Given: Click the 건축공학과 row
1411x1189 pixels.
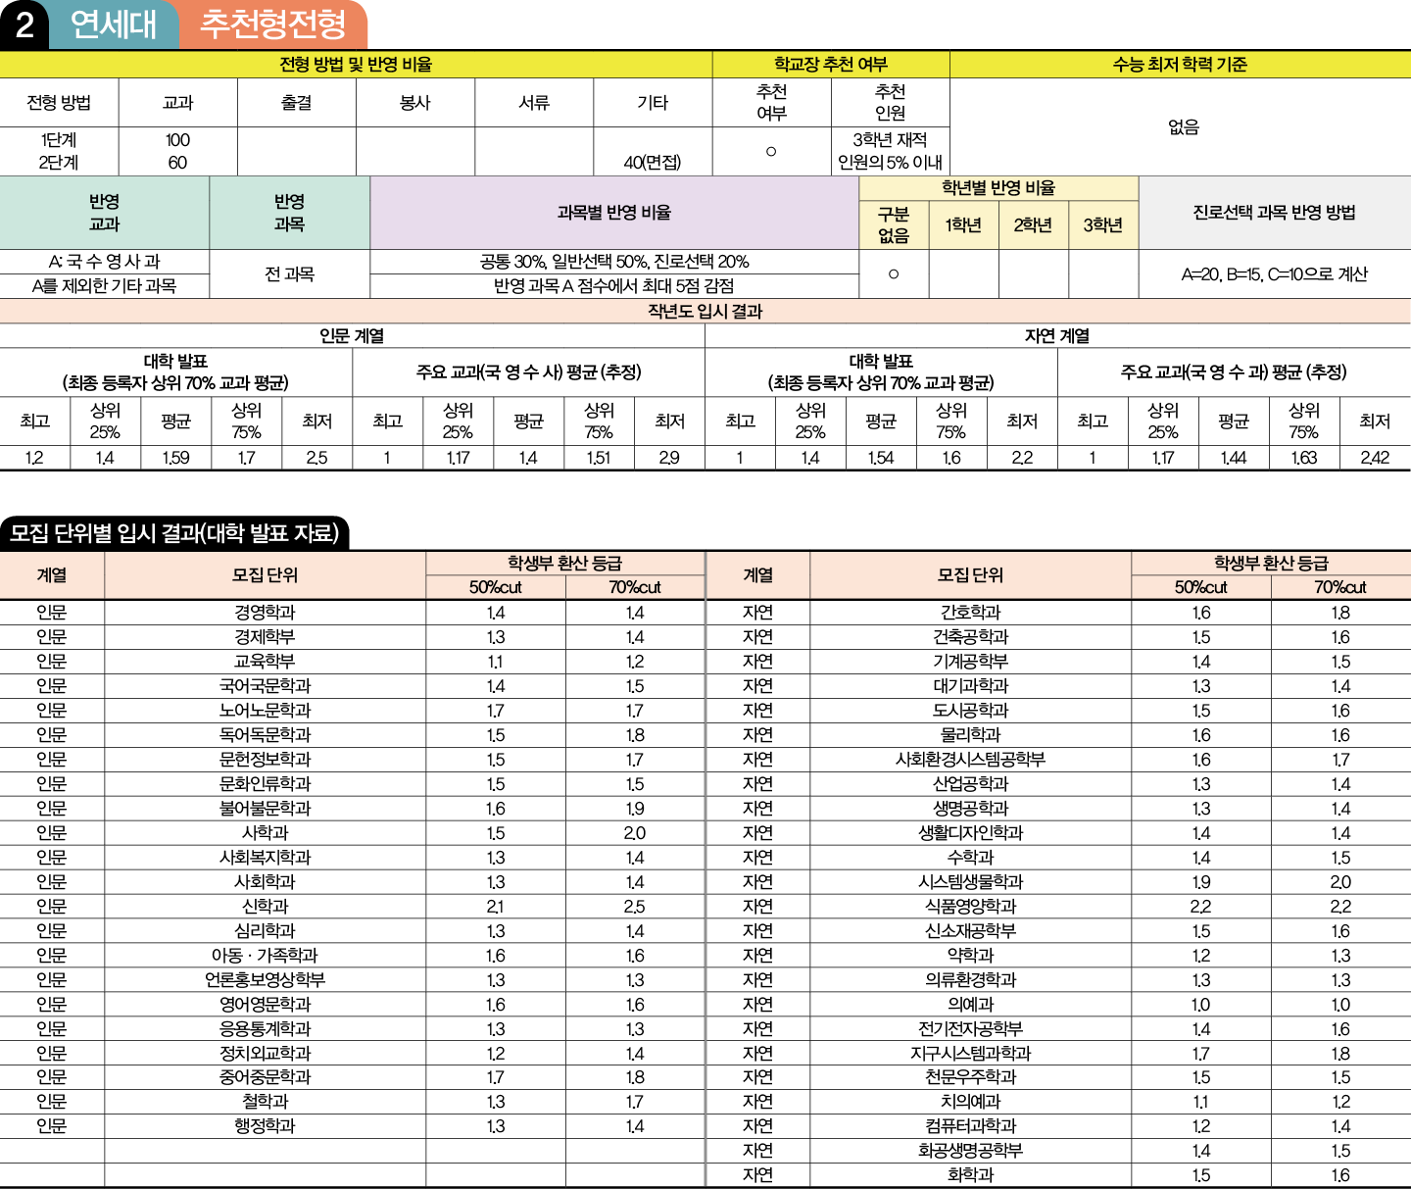Looking at the screenshot, I should 1058,637.
